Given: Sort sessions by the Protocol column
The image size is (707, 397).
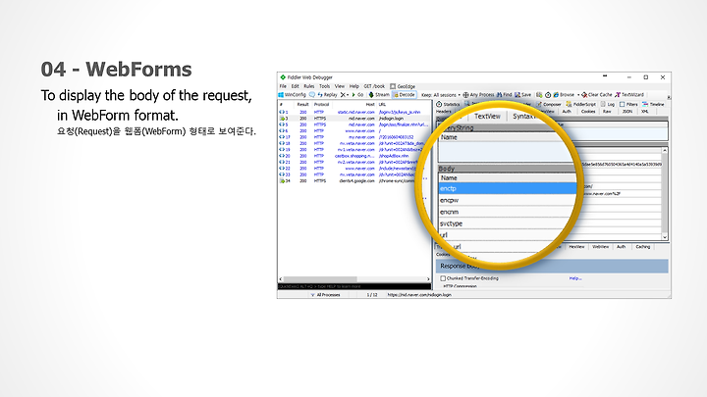Looking at the screenshot, I should 321,105.
